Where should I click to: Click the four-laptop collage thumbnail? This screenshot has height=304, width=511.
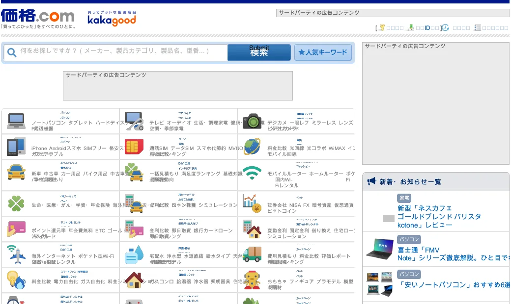(x=380, y=284)
